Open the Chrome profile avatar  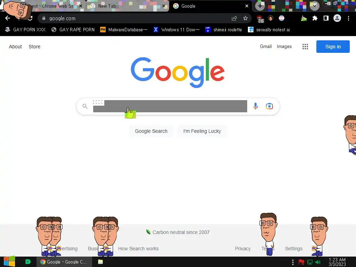(337, 18)
